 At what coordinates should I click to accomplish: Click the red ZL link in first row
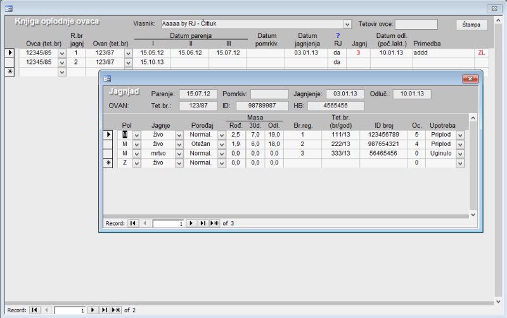pos(482,53)
